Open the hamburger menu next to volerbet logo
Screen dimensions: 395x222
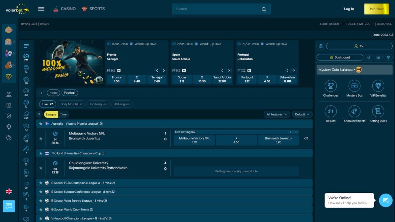pos(41,9)
